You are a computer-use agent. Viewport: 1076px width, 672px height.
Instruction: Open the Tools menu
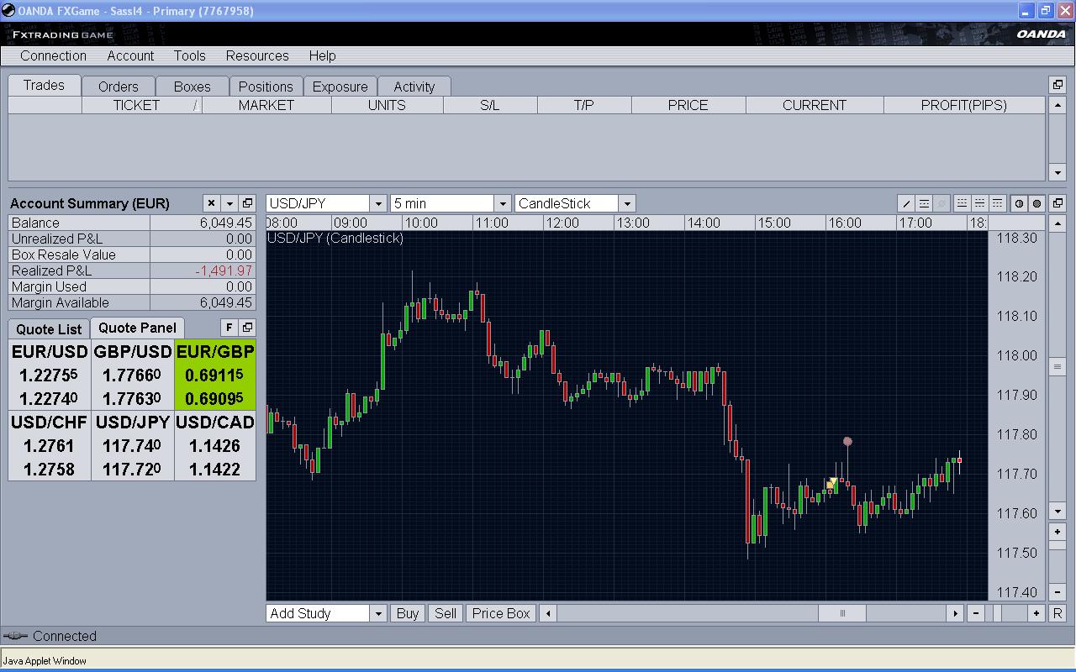tap(190, 55)
